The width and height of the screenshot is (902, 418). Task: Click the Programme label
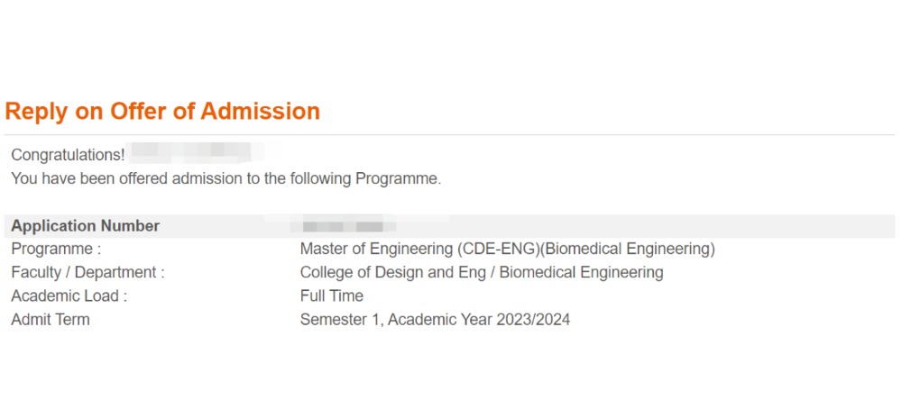click(x=56, y=250)
